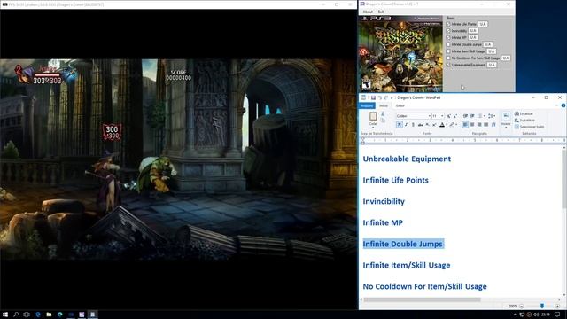Click hotkey box next to Infinite Life Points

click(483, 24)
